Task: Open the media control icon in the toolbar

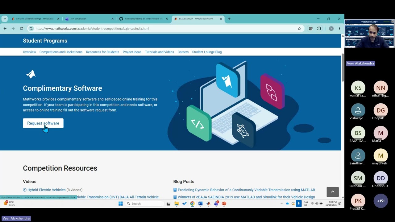Action: (x=311, y=28)
